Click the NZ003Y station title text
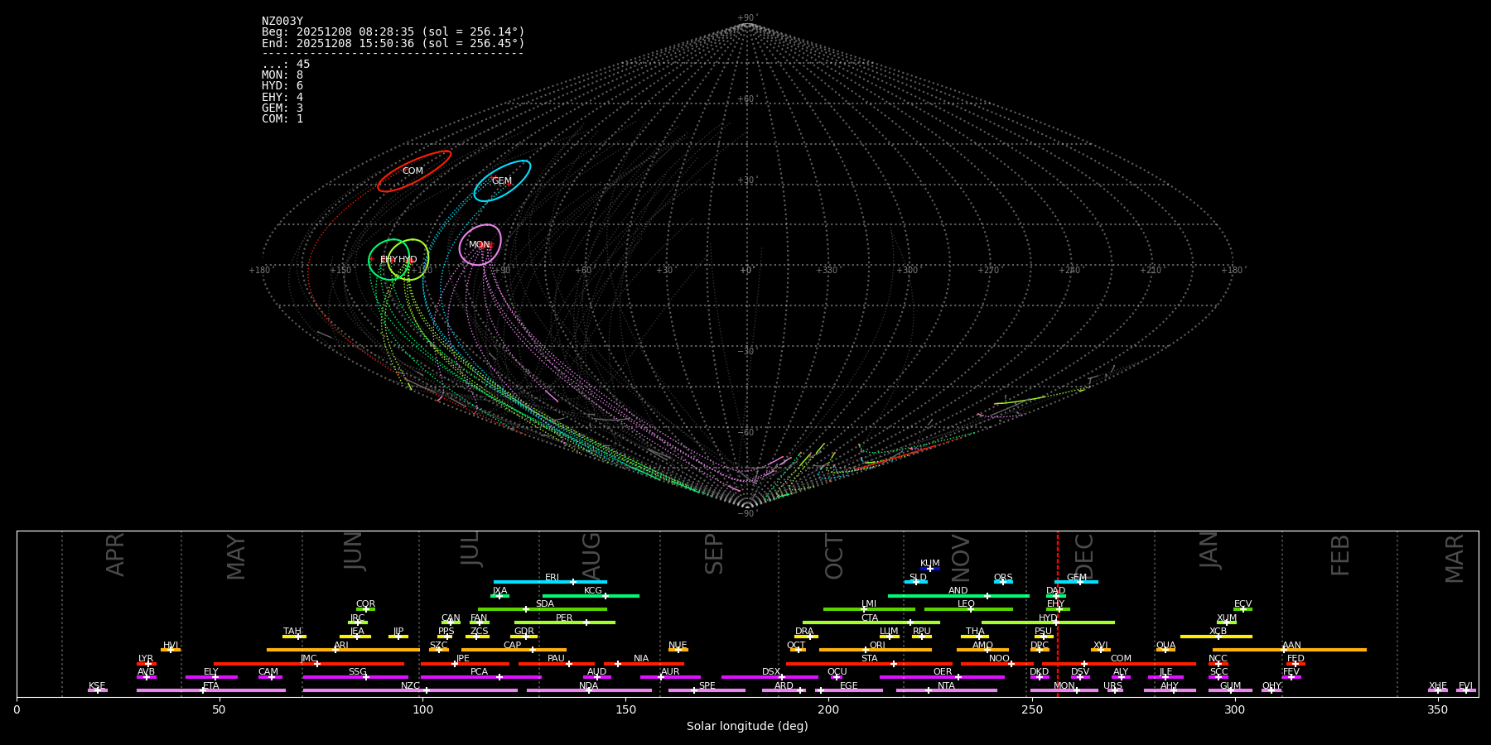1491x745 pixels. 282,22
